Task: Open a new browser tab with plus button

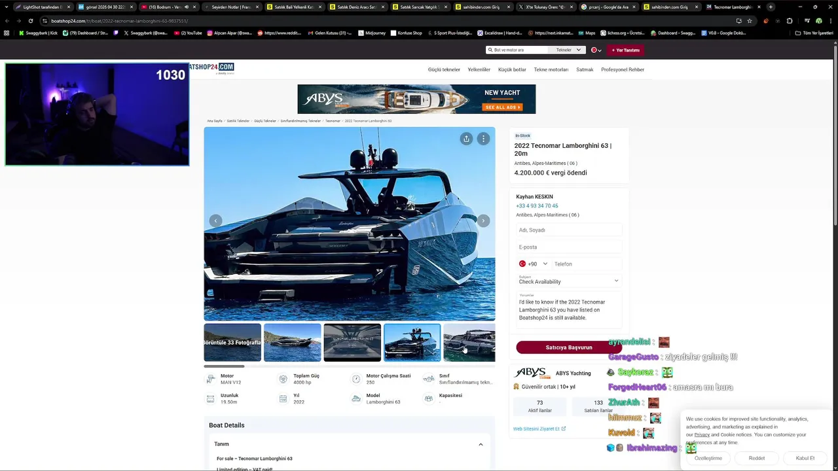Action: 771,7
